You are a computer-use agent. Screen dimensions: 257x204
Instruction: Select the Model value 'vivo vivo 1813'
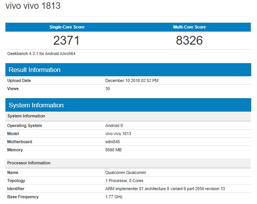coord(118,134)
